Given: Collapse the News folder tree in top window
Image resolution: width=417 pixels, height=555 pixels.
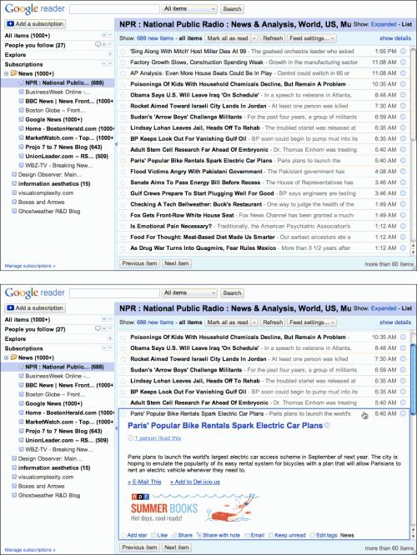Looking at the screenshot, I should coord(7,73).
